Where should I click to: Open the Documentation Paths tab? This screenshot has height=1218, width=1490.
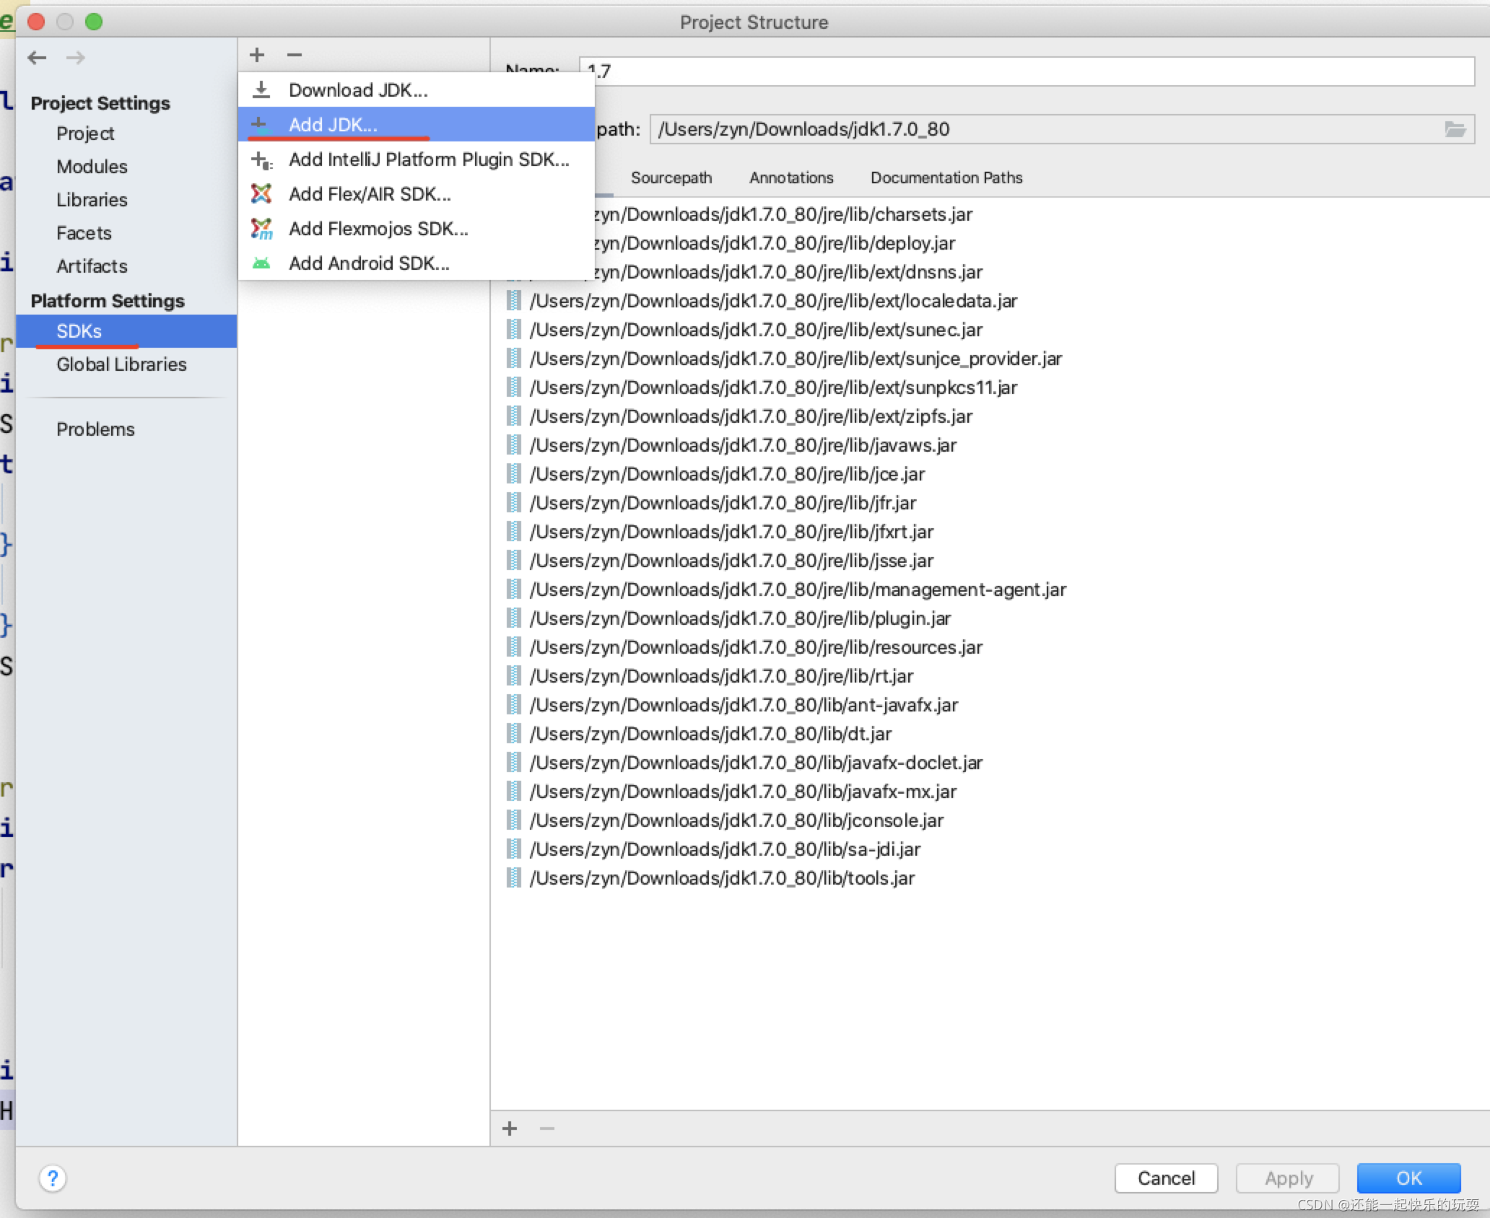[x=946, y=178]
